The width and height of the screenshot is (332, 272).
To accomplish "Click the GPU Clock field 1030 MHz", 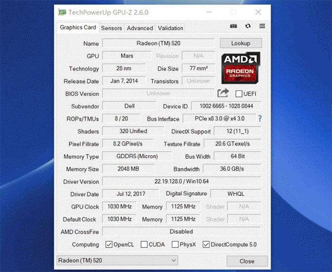I will click(120, 207).
